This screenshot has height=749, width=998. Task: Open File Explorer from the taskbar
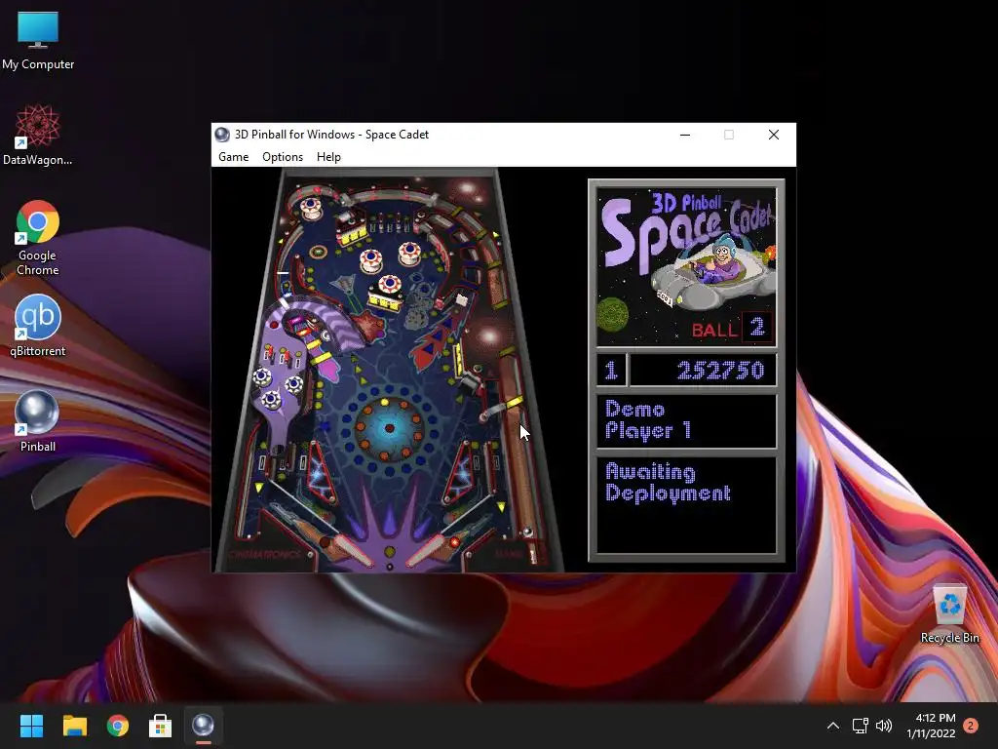[x=74, y=726]
